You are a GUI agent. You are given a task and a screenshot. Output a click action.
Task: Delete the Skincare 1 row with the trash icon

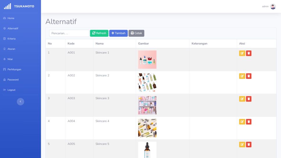point(249,53)
